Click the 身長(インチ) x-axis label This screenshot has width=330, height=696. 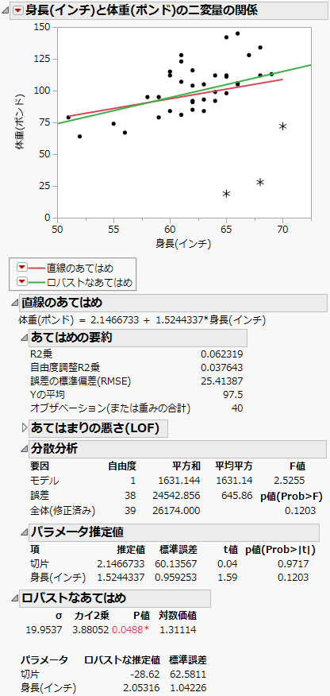click(183, 243)
